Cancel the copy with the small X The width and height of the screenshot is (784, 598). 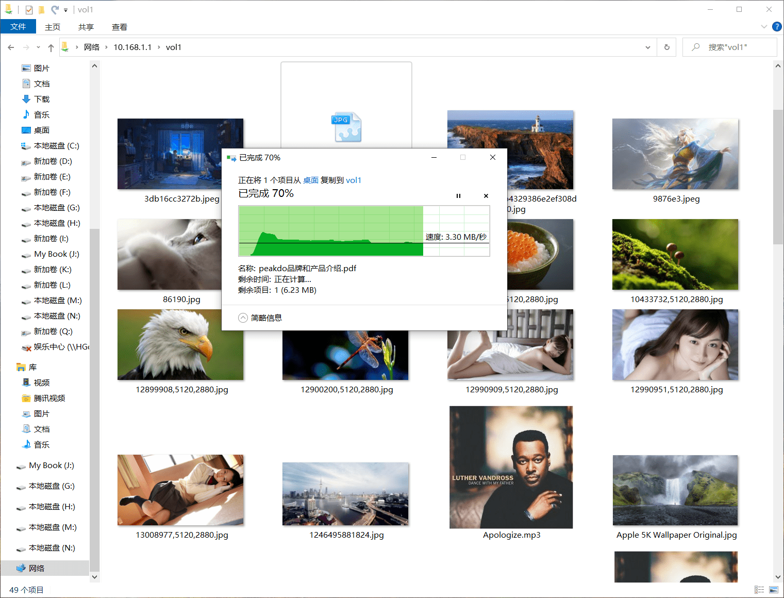click(486, 196)
